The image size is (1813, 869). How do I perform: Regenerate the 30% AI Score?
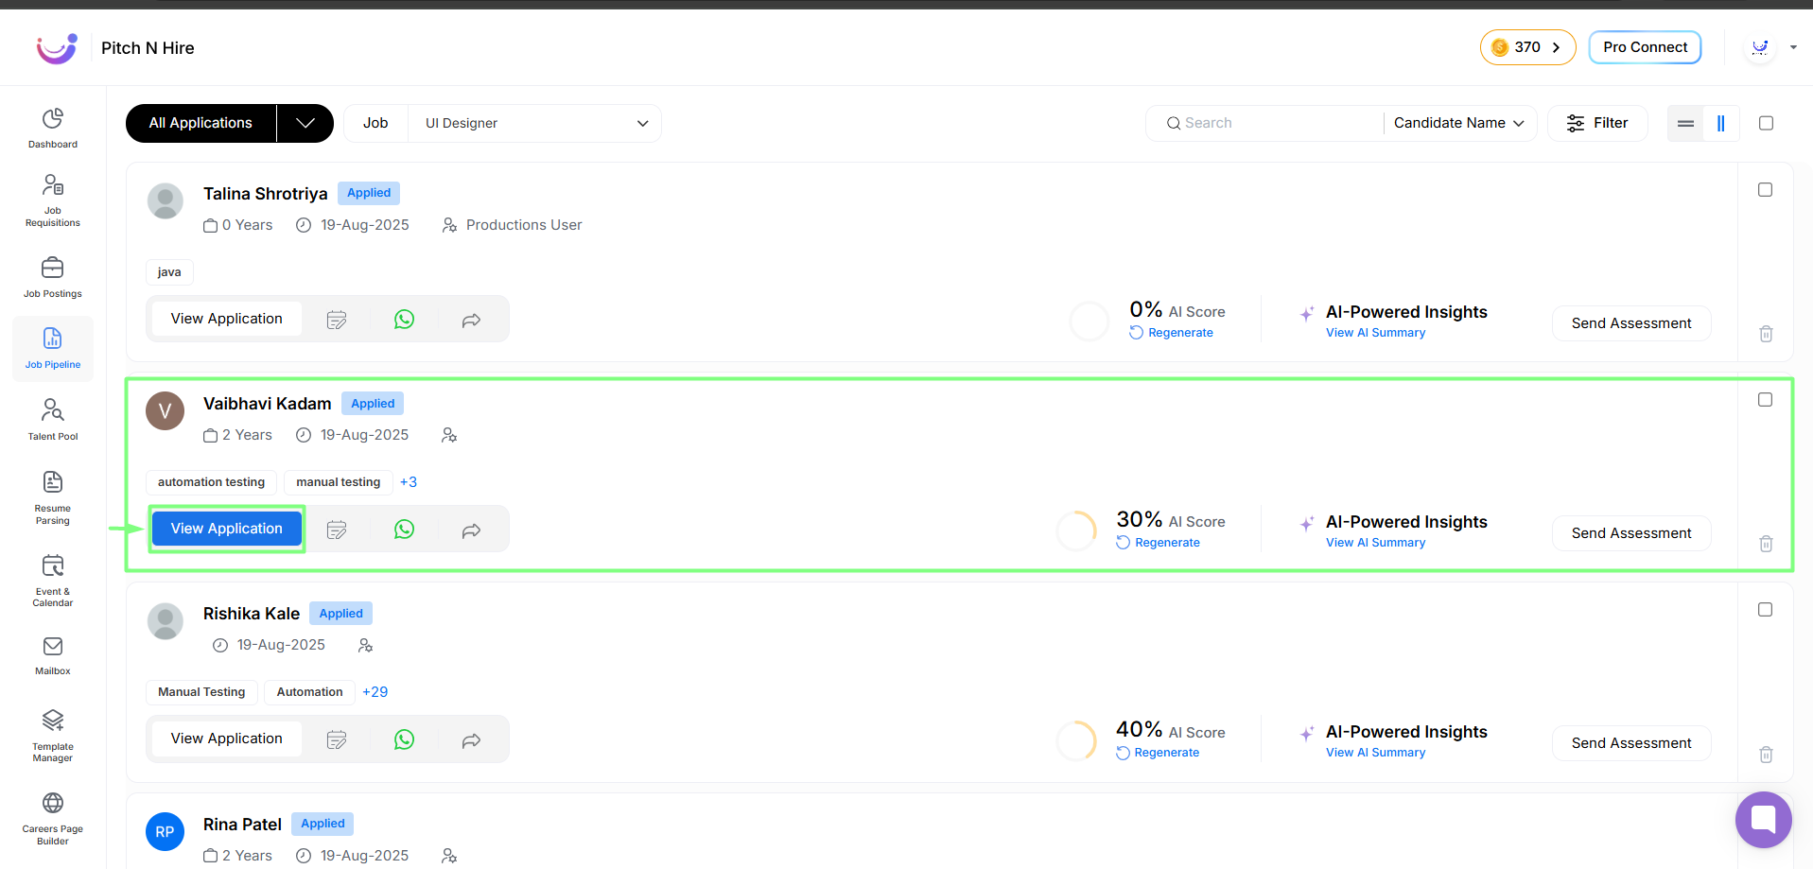point(1158,543)
